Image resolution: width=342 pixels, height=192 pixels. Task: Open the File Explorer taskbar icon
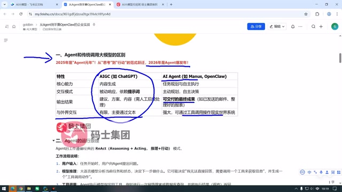(29, 188)
